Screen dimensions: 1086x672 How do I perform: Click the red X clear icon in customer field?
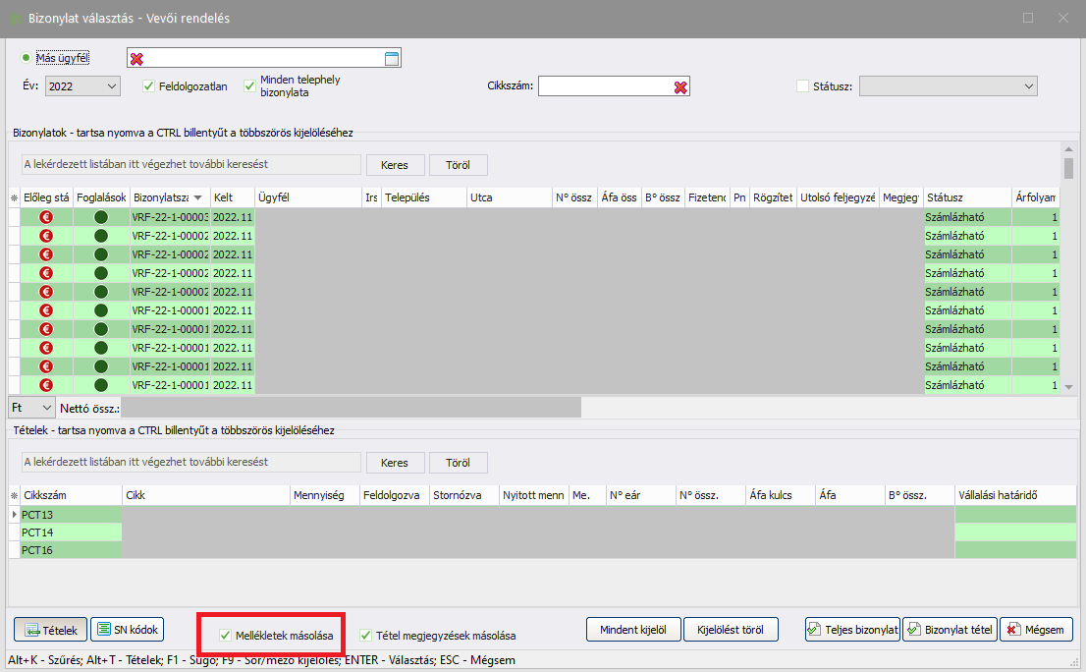[x=137, y=59]
